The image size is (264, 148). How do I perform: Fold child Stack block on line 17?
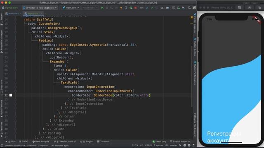(x=15, y=32)
